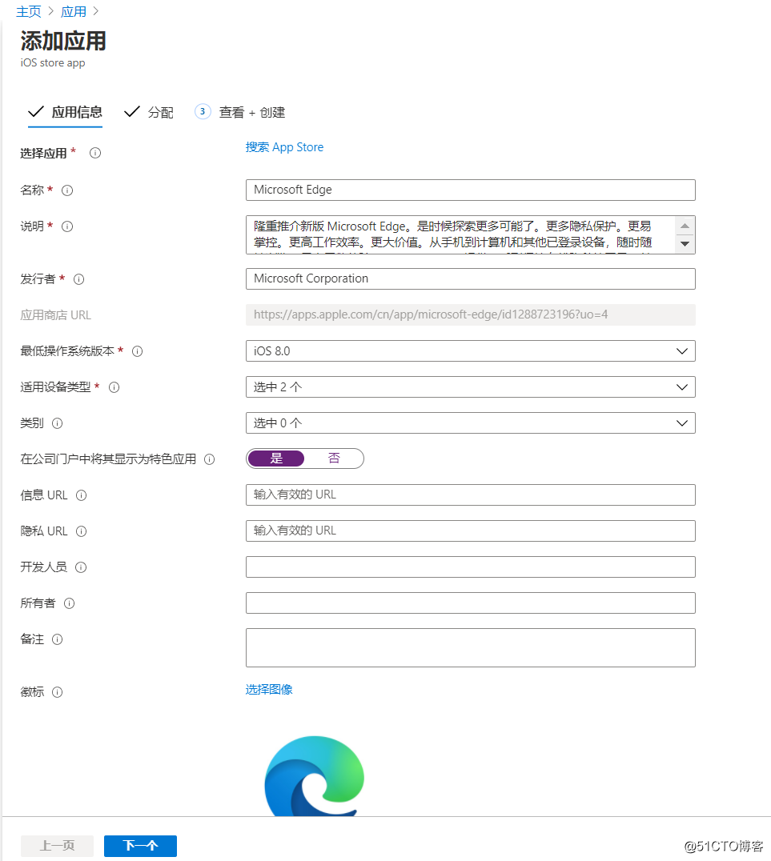This screenshot has width=771, height=861.
Task: Switch to the 分配 tab
Action: (149, 113)
